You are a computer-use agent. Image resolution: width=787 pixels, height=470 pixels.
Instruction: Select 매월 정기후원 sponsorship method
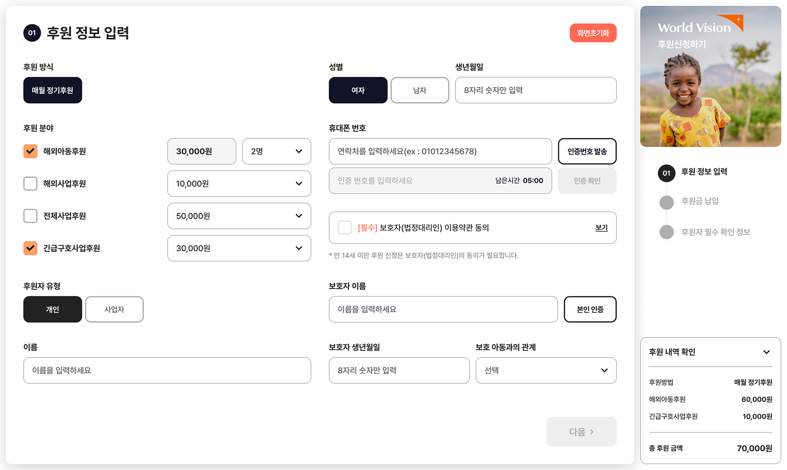(52, 90)
